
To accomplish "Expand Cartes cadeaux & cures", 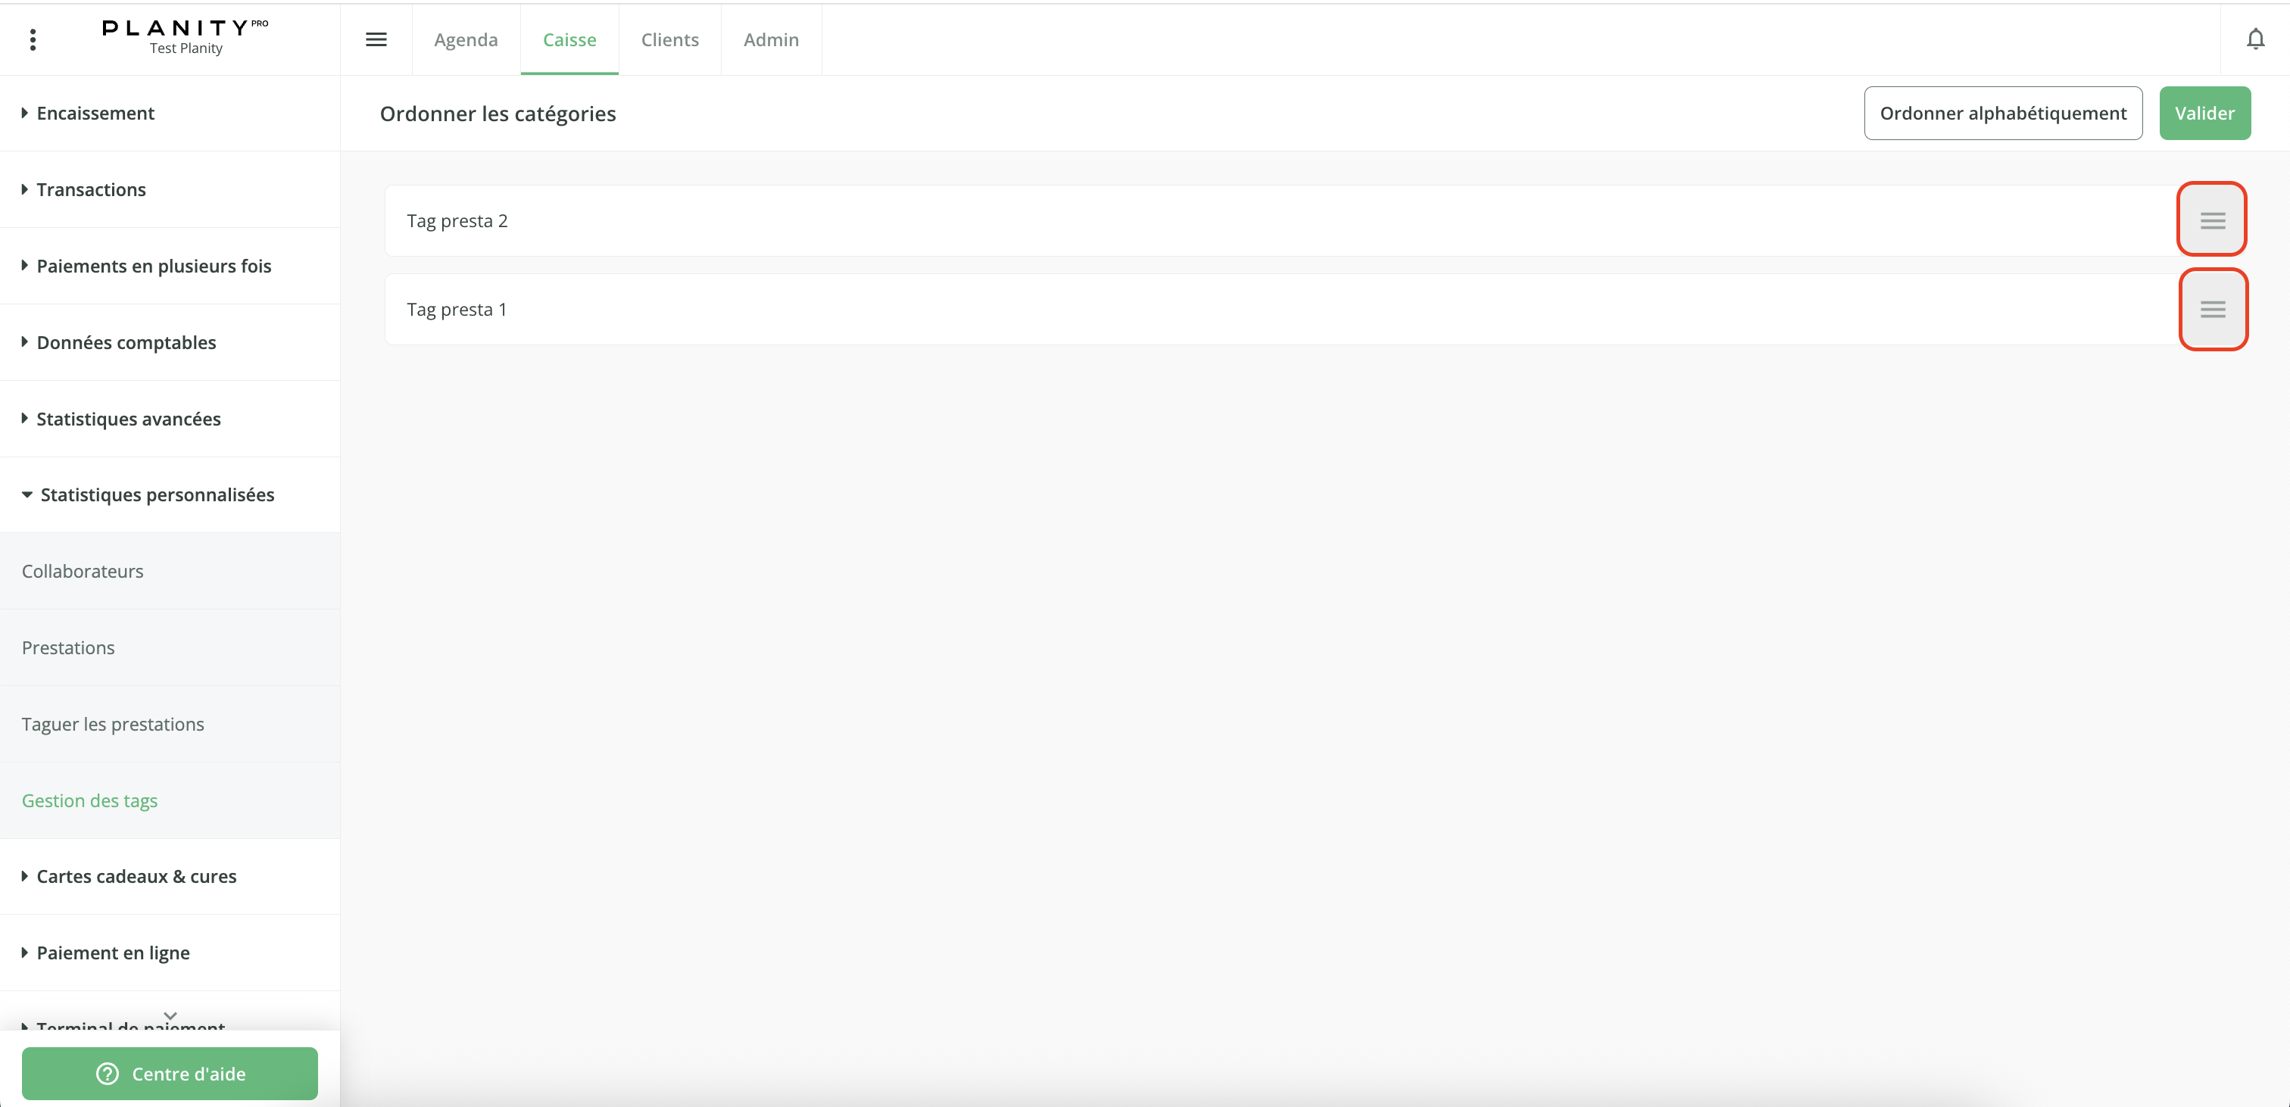I will point(170,876).
